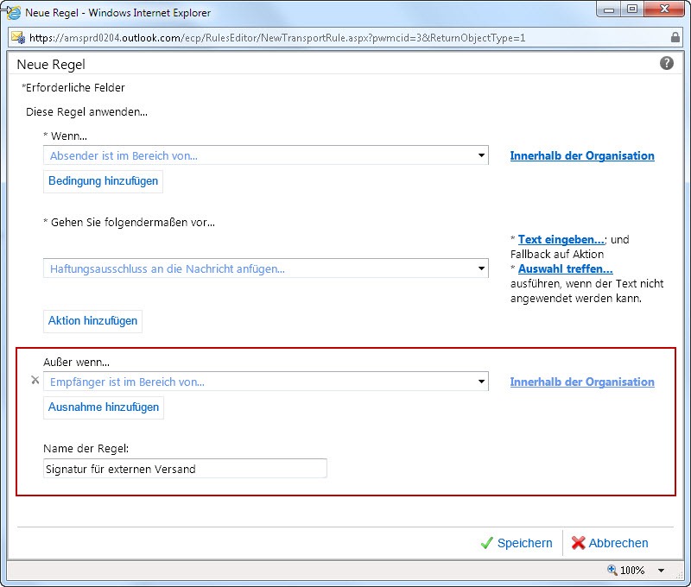Open the 'Auswahl treffen...' link
Viewport: 691px width, 587px height.
pyautogui.click(x=565, y=268)
